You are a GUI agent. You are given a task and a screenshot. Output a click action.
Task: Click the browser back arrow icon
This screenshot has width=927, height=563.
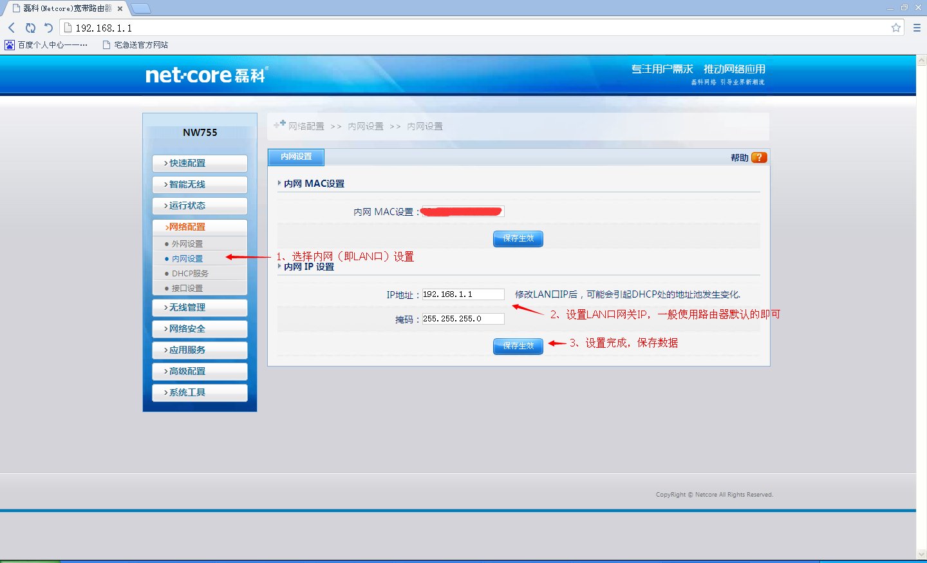click(11, 28)
